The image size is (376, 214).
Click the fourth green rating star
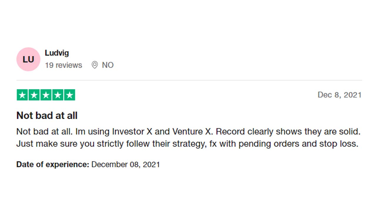point(58,95)
